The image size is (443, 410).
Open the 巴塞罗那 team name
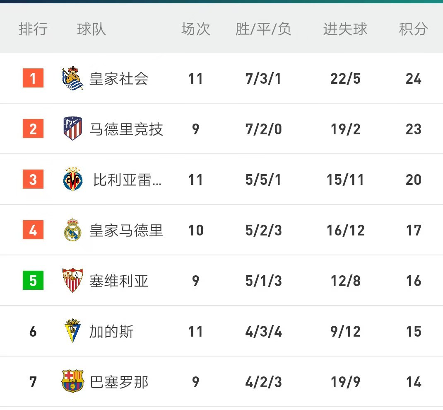[x=119, y=382]
